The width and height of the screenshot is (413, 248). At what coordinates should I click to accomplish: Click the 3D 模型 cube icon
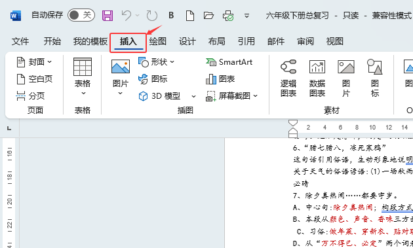(143, 96)
